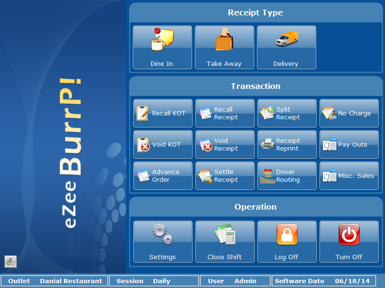
Task: Open Misc. Sales entry
Action: click(x=349, y=176)
